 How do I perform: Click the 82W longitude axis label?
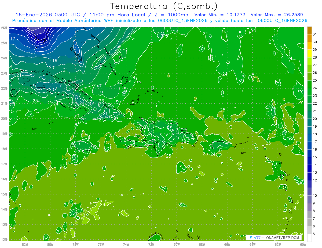click(x=25, y=244)
